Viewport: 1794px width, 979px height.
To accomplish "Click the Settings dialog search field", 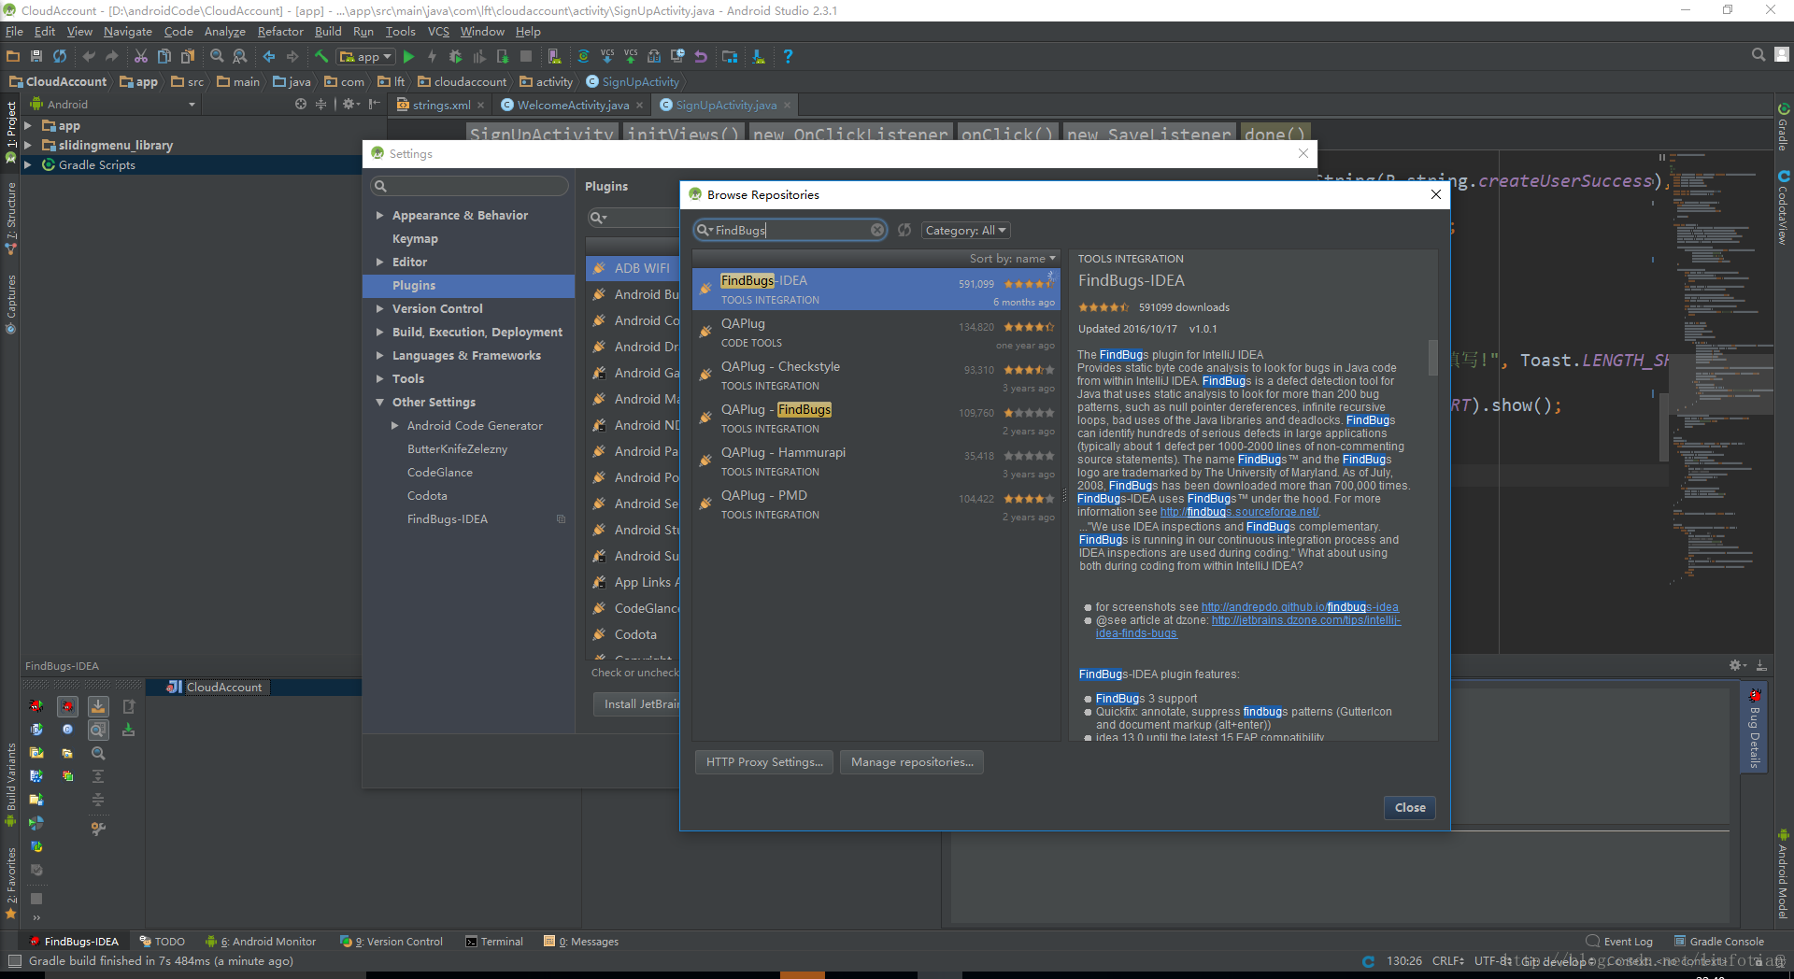I will (x=469, y=186).
